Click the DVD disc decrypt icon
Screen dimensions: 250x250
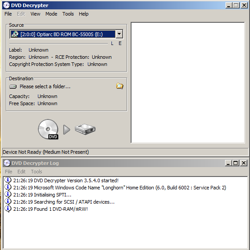click(48, 129)
